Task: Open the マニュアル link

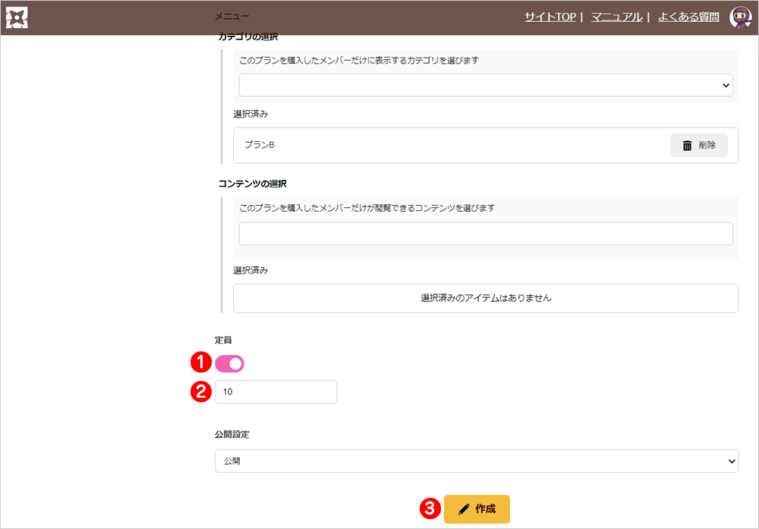Action: tap(616, 17)
